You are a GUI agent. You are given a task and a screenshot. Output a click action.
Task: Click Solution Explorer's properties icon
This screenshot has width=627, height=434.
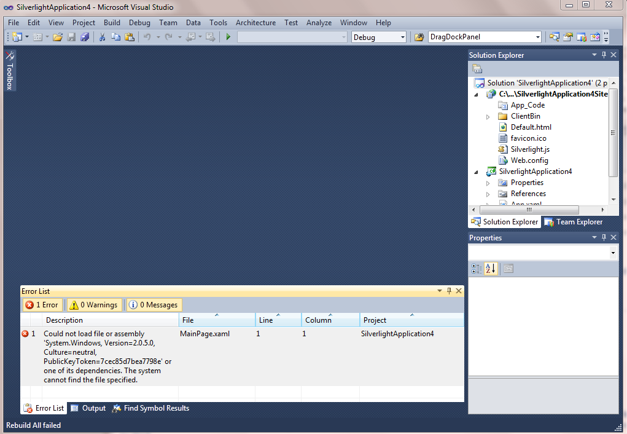pos(477,69)
